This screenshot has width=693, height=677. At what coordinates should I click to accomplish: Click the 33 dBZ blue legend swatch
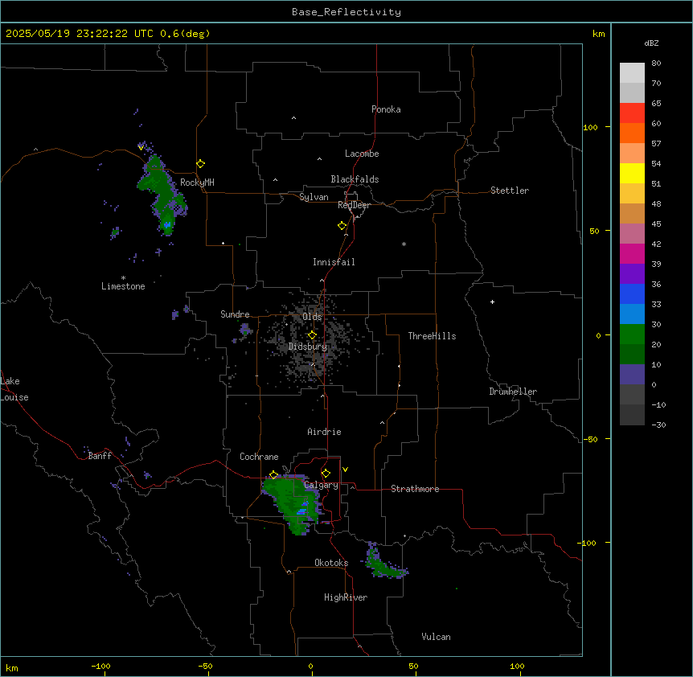[632, 293]
